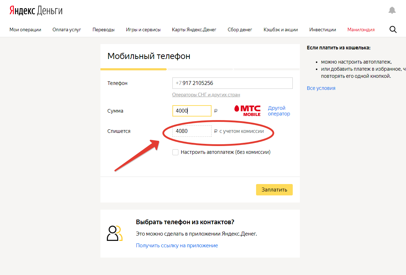Click the Яндекс Деньги logo
This screenshot has width=406, height=275.
tap(36, 11)
